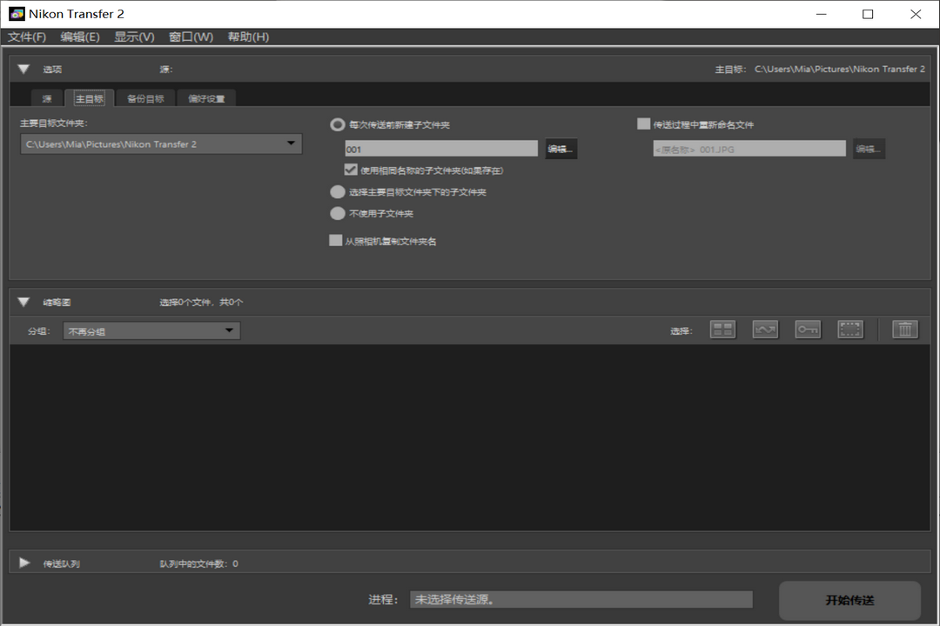This screenshot has width=940, height=626.
Task: Uncheck 使用相同名称的子文件夹 checkbox
Action: (352, 170)
